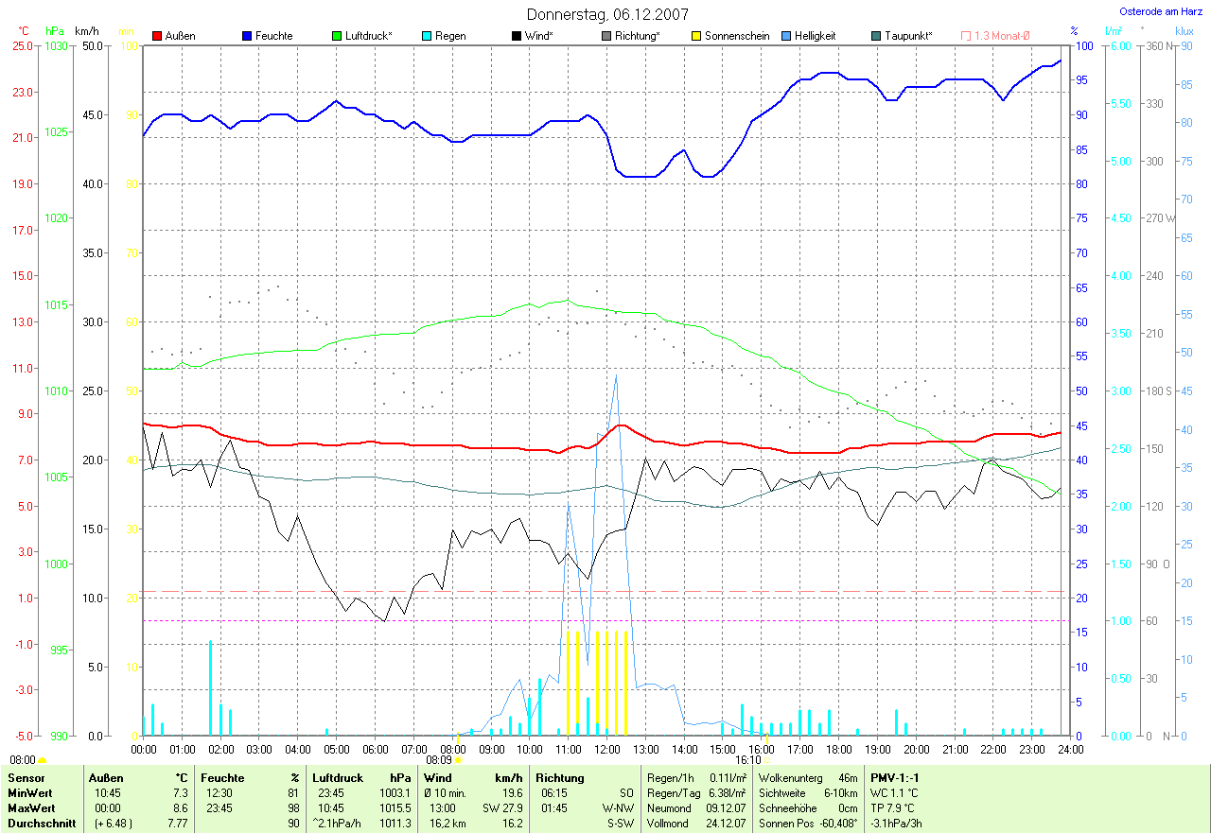Click the green Luftdruck legend square
Screen dimensions: 1211x833
coord(338,36)
